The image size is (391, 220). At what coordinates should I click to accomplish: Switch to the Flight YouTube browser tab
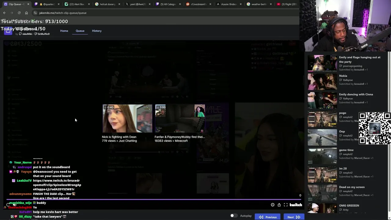[x=287, y=4]
